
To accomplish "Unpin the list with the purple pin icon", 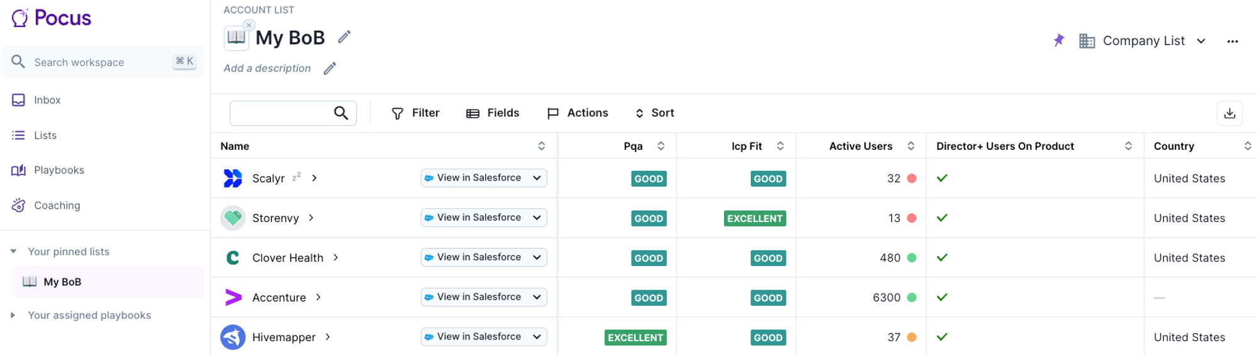I will 1059,41.
